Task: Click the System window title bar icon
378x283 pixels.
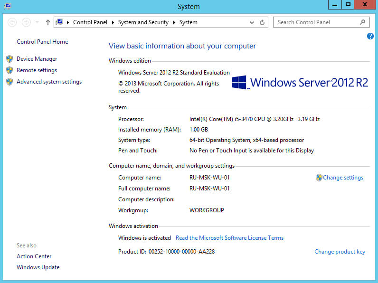Action: (8, 6)
